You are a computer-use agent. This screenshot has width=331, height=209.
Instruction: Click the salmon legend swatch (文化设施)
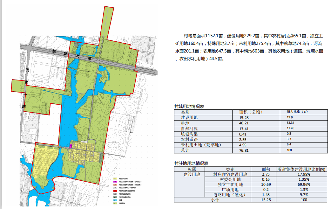coord(115,185)
